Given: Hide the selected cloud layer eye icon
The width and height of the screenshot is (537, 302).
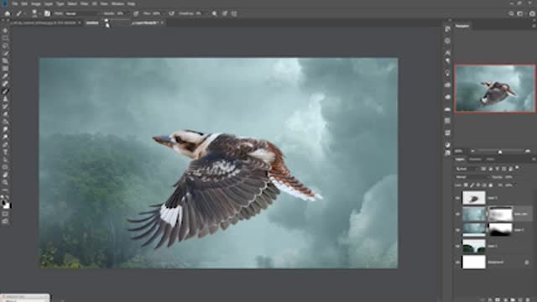Looking at the screenshot, I should coord(457,214).
